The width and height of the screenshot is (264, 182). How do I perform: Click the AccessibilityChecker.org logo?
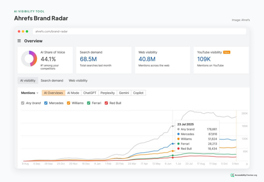pos(244,175)
